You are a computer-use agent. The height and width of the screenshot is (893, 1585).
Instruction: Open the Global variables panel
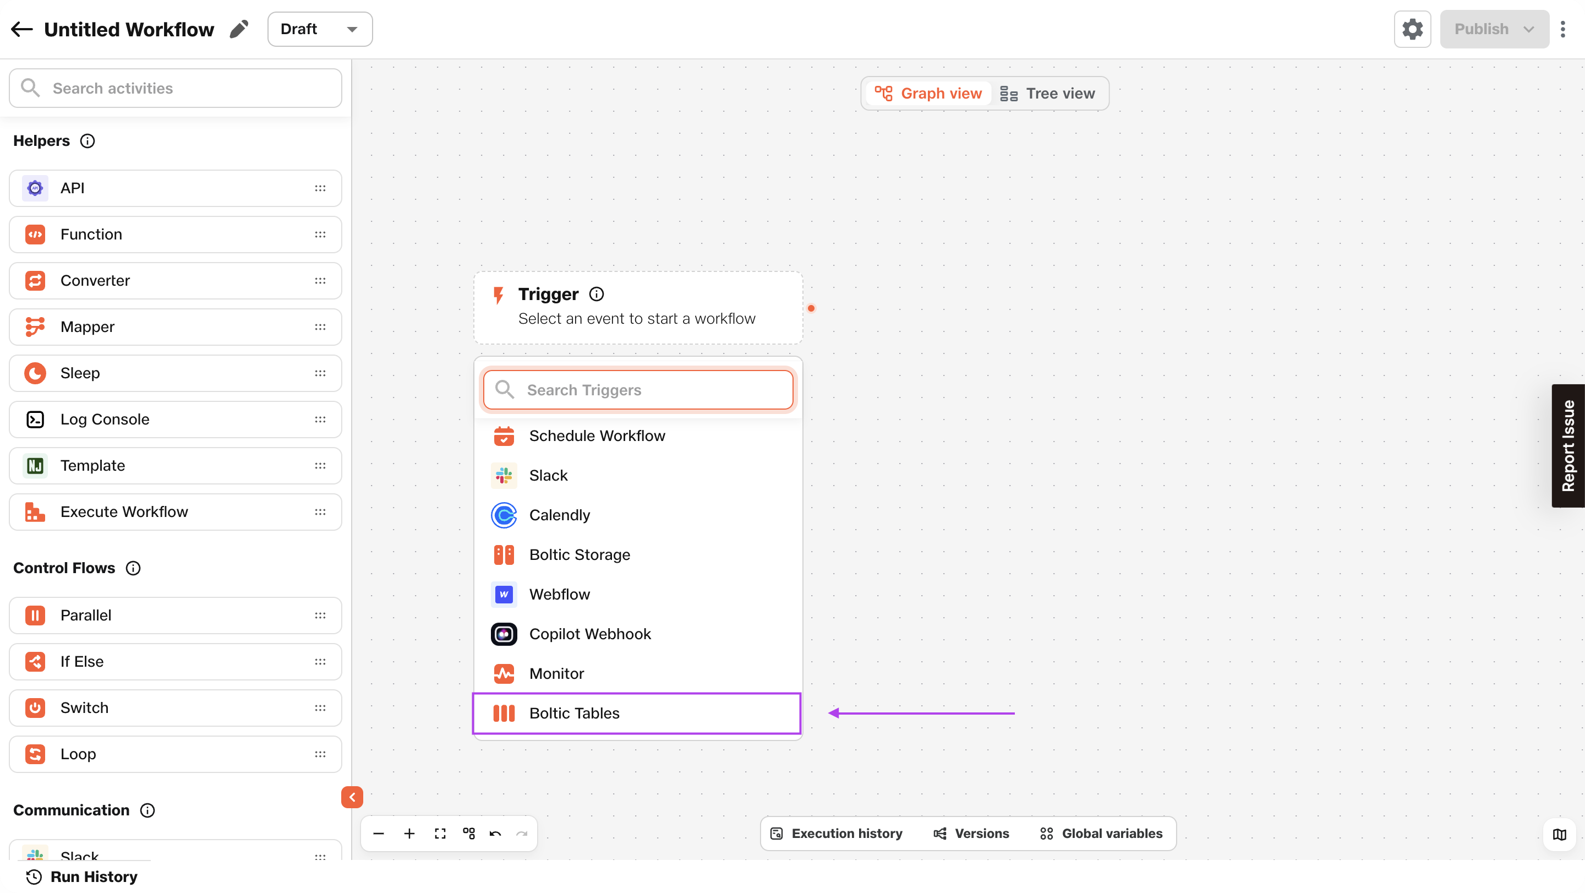1101,832
